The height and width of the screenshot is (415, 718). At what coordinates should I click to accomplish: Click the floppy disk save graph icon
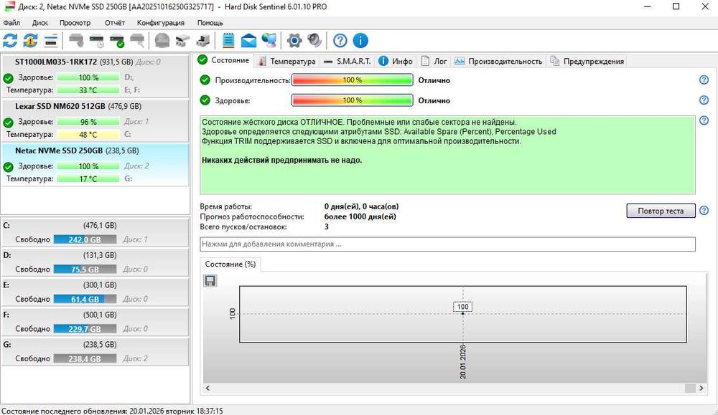click(210, 281)
